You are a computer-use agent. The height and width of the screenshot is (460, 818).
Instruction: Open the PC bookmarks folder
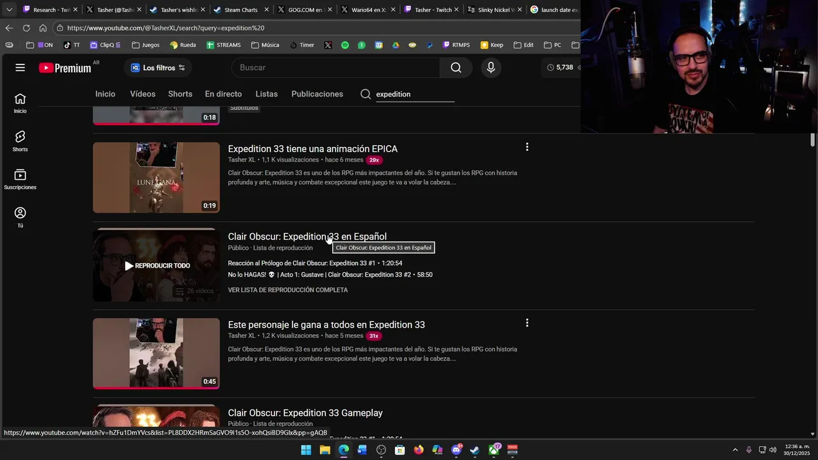point(552,45)
